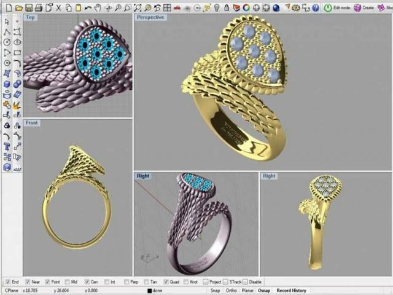This screenshot has width=393, height=295.
Task: Activate the Front viewport label
Action: coord(31,123)
